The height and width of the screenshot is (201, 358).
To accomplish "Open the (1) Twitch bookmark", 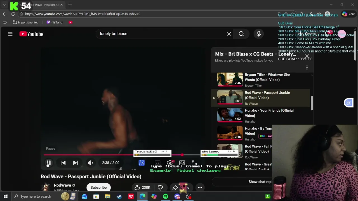I will pos(55,22).
